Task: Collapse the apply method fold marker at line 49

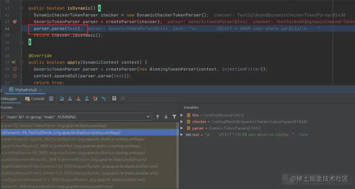Action: tap(21, 62)
